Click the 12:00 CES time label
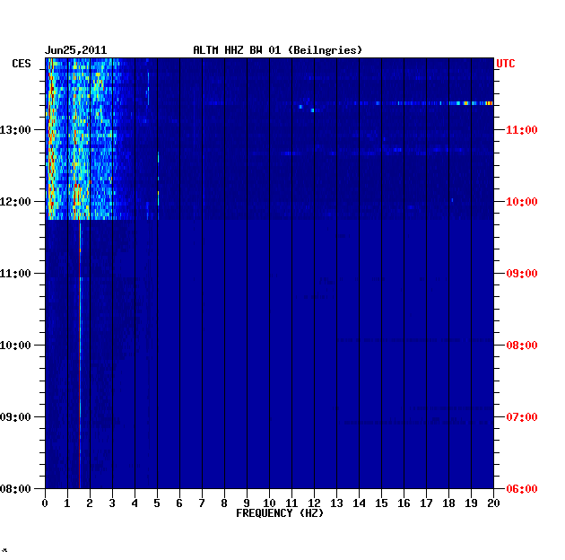The image size is (565, 560). point(15,202)
